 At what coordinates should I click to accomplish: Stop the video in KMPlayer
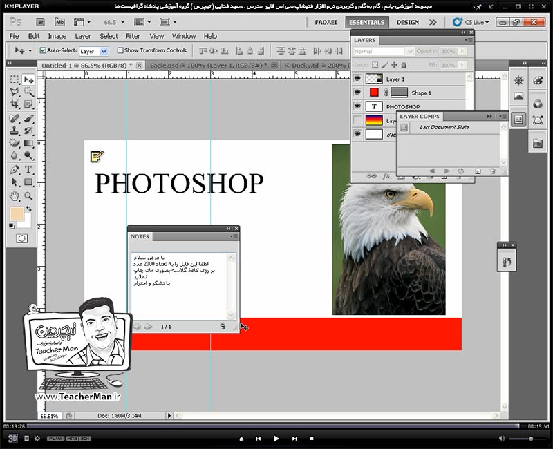click(312, 439)
